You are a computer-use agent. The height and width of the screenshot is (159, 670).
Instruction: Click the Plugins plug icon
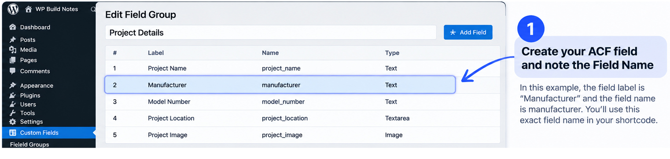click(13, 95)
